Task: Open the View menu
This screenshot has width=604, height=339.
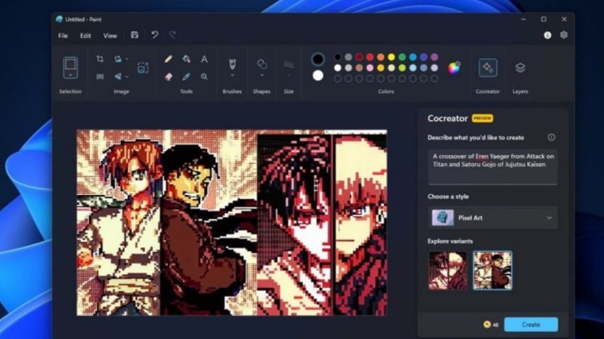Action: tap(110, 35)
